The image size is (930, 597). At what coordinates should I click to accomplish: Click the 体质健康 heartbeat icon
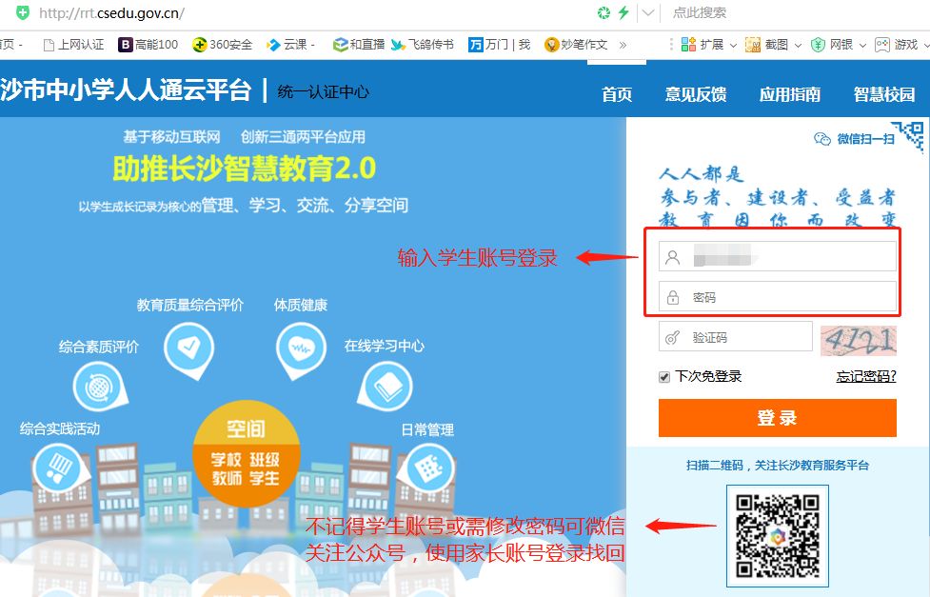302,348
